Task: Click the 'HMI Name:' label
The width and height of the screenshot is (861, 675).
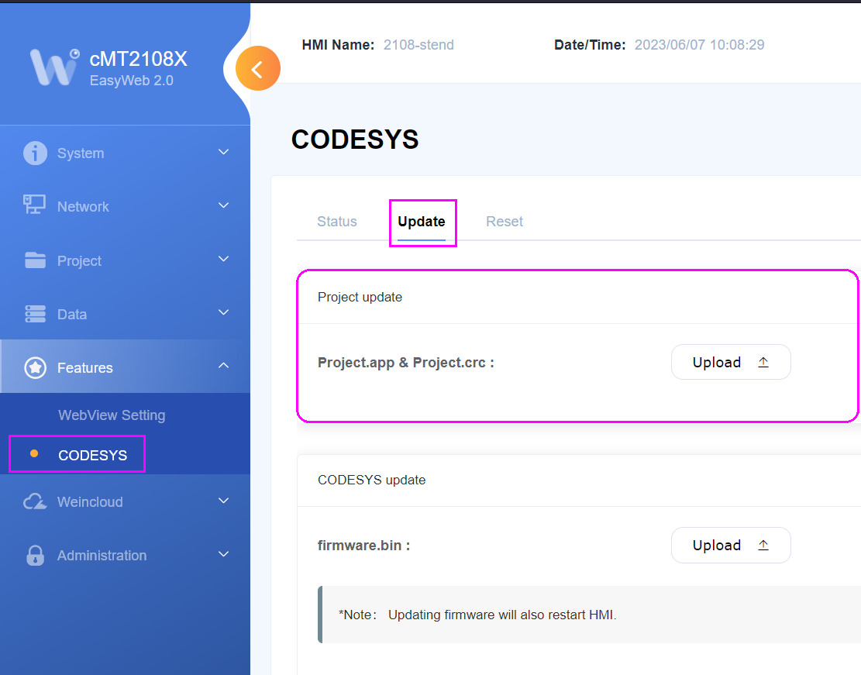Action: [x=338, y=44]
